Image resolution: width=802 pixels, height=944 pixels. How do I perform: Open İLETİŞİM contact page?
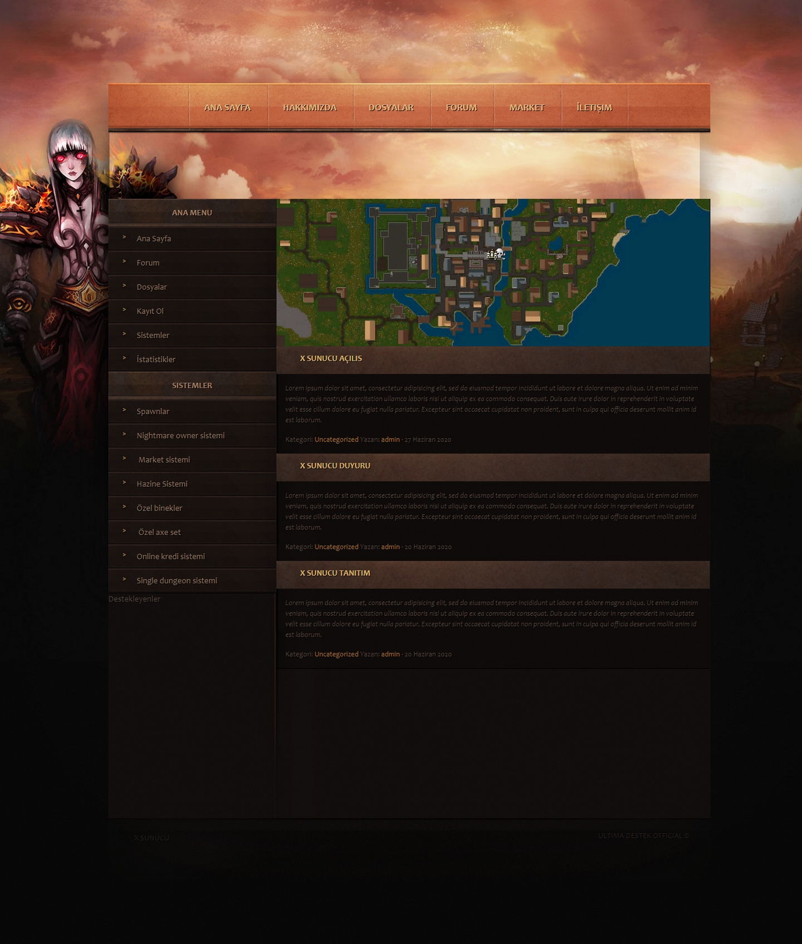(594, 107)
